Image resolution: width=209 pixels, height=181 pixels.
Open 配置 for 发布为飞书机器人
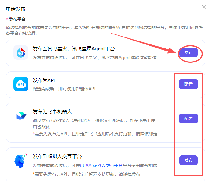tap(188, 119)
